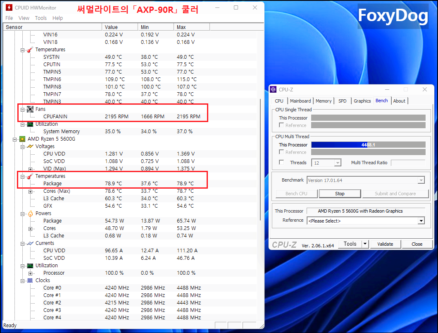Click the Multi Thread progress bar showing 4488.1
Screen dimensions: 438x333
pos(368,144)
